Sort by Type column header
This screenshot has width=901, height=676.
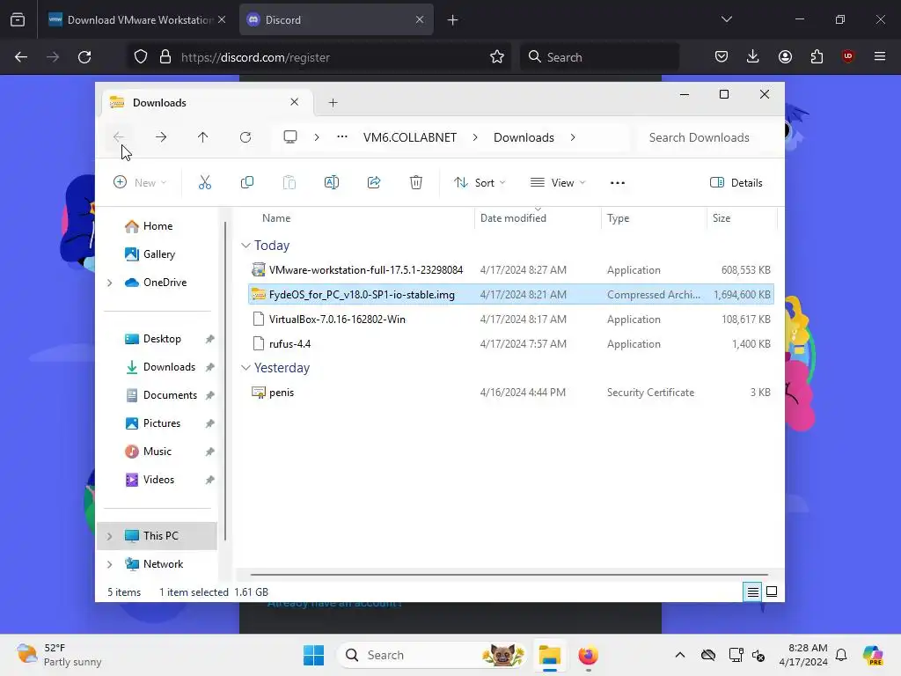tap(619, 218)
